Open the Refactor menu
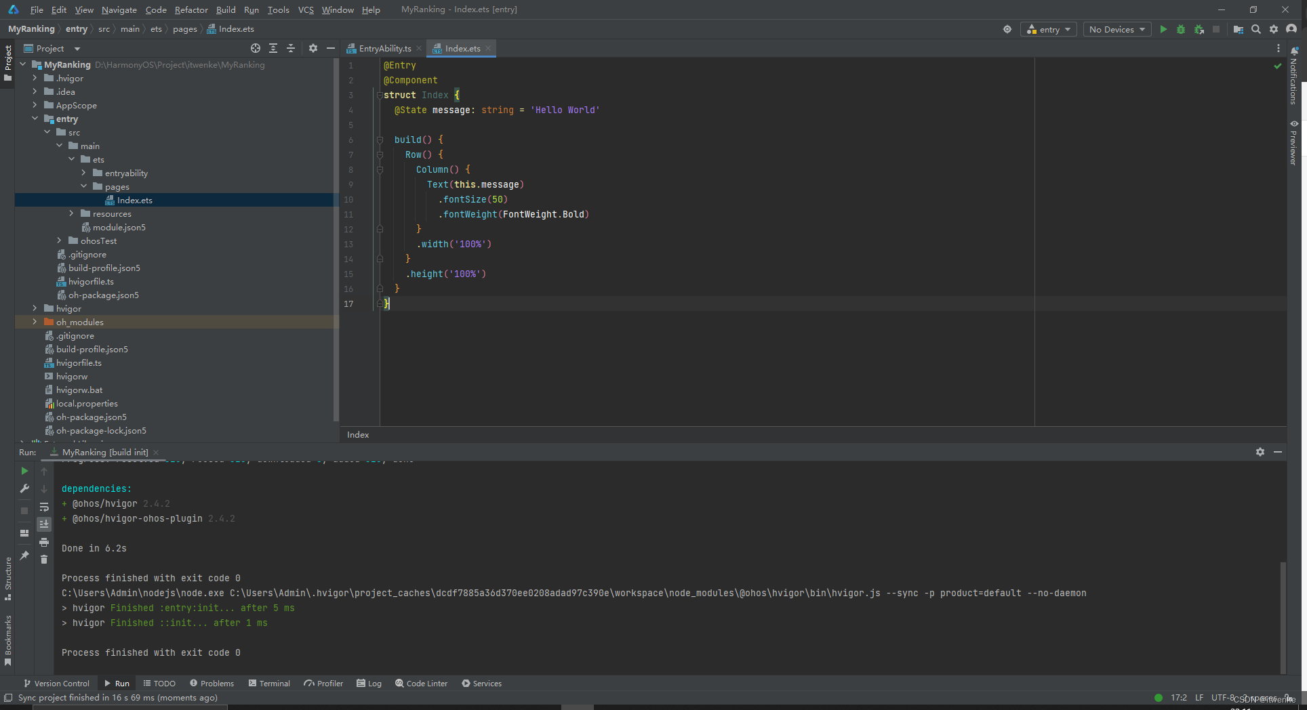1307x710 pixels. pos(191,9)
